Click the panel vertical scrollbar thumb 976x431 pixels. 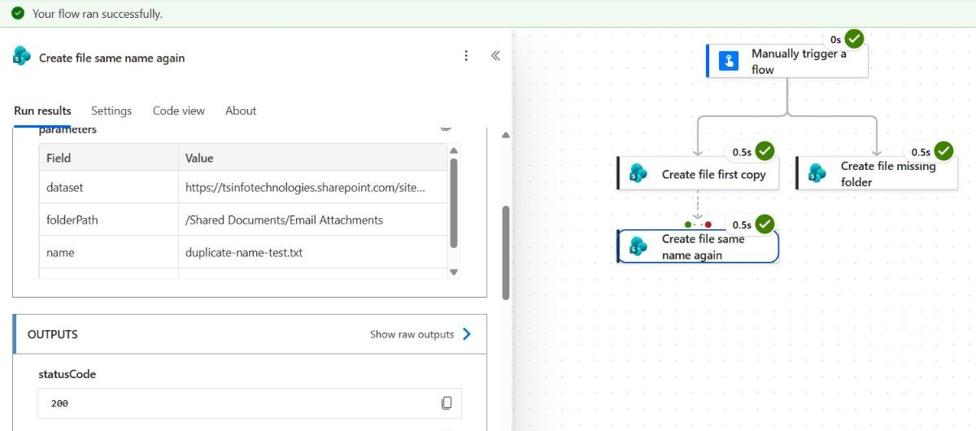506,252
